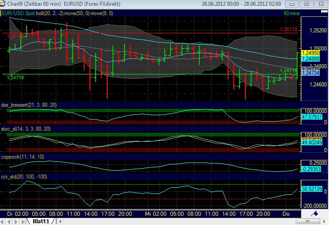Minimize the Chart9 window
Image resolution: width=329 pixels, height=225 pixels.
click(292, 4)
